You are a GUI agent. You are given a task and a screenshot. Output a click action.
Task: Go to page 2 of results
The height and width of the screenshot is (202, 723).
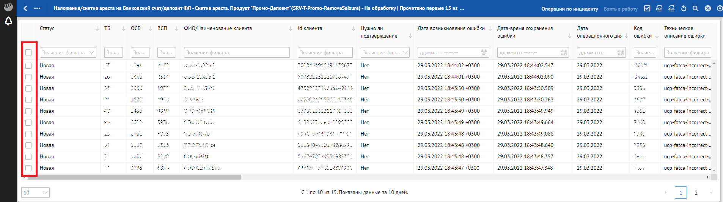[x=696, y=193]
